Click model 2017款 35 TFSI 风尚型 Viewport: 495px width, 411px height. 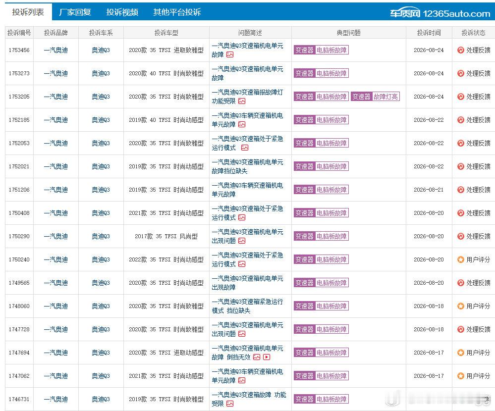pyautogui.click(x=166, y=236)
